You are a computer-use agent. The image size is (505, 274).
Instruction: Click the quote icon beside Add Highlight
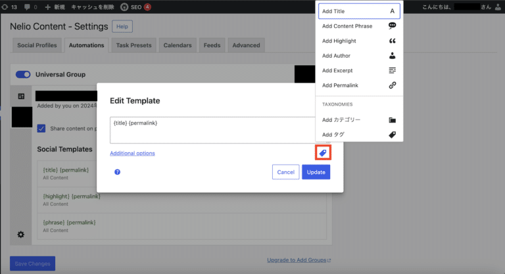392,41
